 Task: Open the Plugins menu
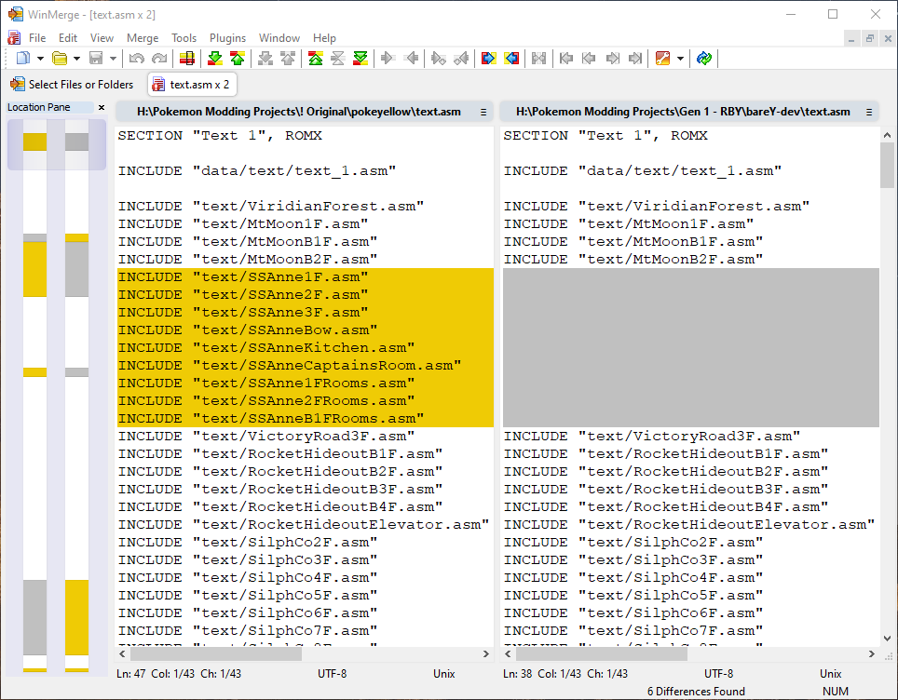(227, 38)
